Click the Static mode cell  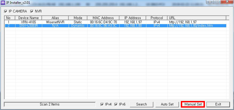tap(78, 22)
